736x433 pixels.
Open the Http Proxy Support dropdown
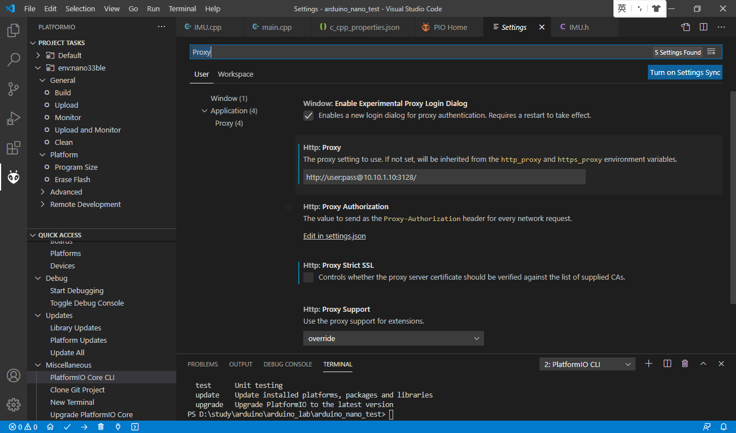point(393,338)
